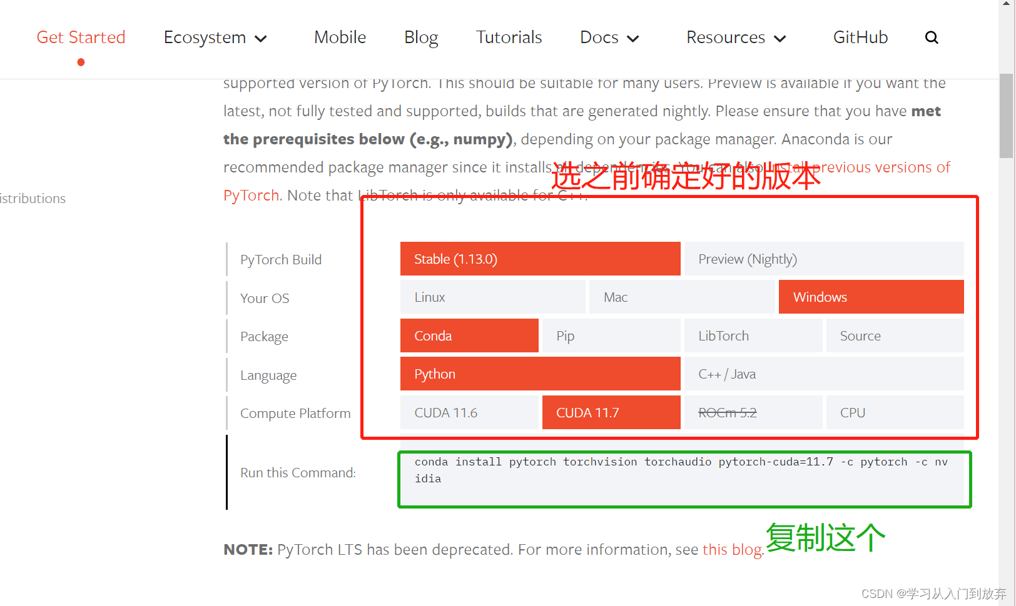Expand the Resources dropdown menu

click(736, 37)
